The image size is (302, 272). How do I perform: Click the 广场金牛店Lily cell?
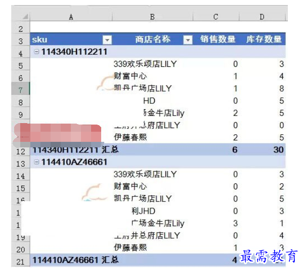click(x=158, y=223)
